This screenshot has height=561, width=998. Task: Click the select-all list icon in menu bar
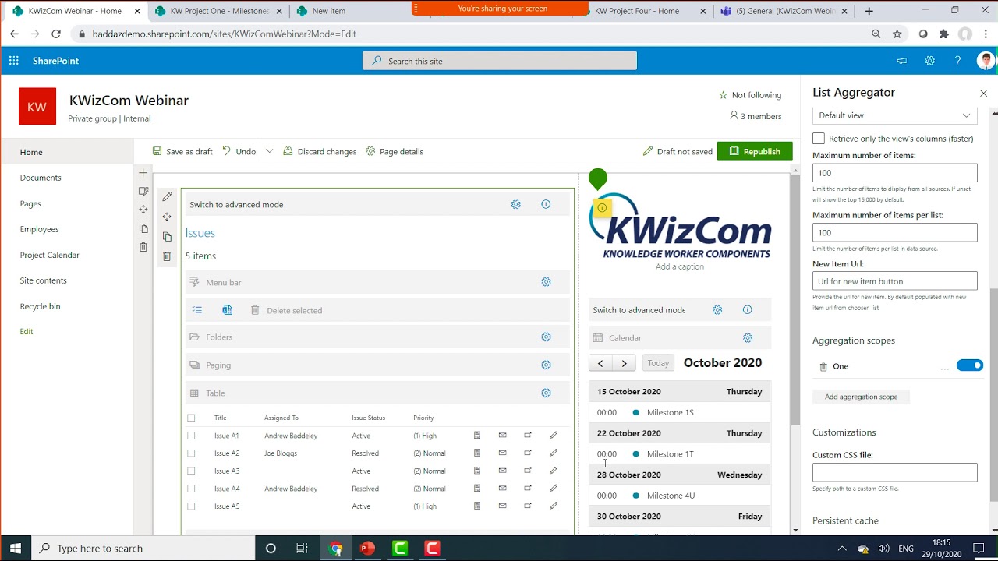[197, 310]
